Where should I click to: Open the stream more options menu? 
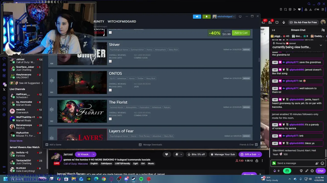[x=262, y=161]
